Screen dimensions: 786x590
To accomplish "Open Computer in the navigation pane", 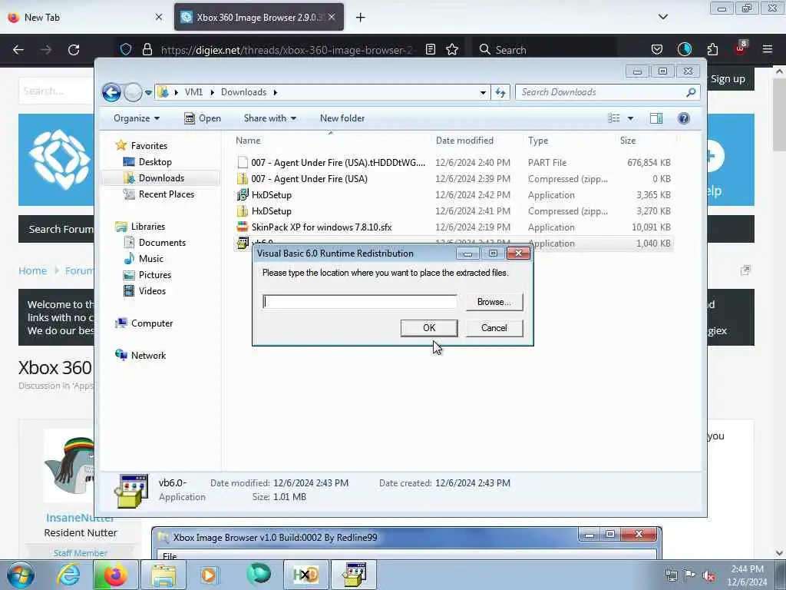I will [151, 323].
